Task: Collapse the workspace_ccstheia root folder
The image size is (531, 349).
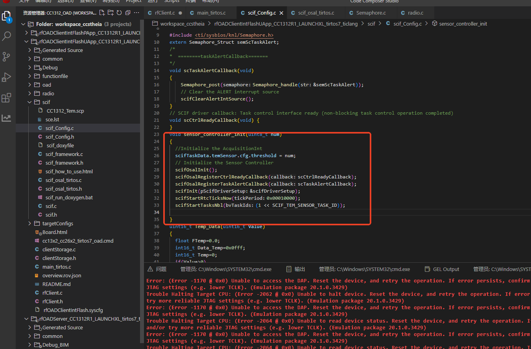Action: click(23, 24)
